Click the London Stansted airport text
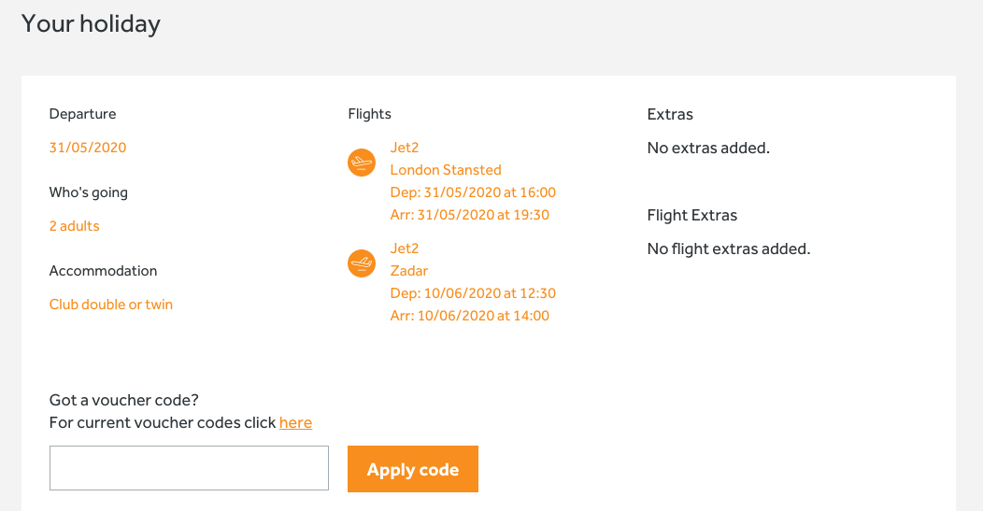Image resolution: width=983 pixels, height=511 pixels. 446,170
